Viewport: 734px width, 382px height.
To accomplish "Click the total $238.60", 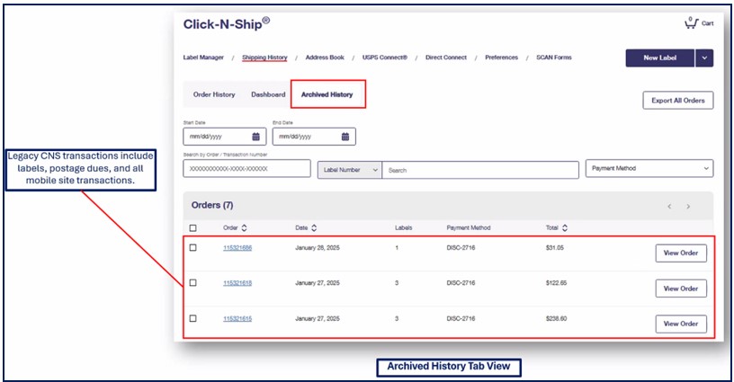I will coord(556,318).
